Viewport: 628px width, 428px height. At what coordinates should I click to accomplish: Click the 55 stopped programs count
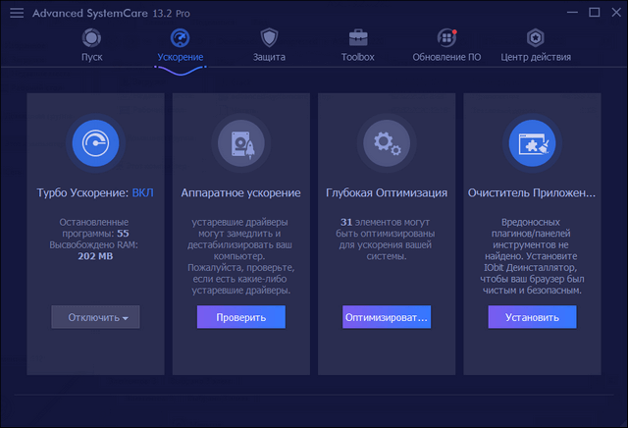pos(123,234)
